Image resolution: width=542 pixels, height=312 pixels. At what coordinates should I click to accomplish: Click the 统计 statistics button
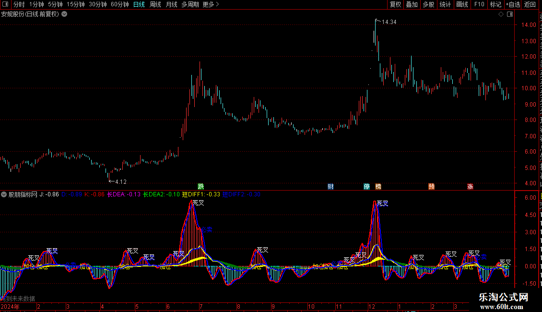pyautogui.click(x=445, y=4)
